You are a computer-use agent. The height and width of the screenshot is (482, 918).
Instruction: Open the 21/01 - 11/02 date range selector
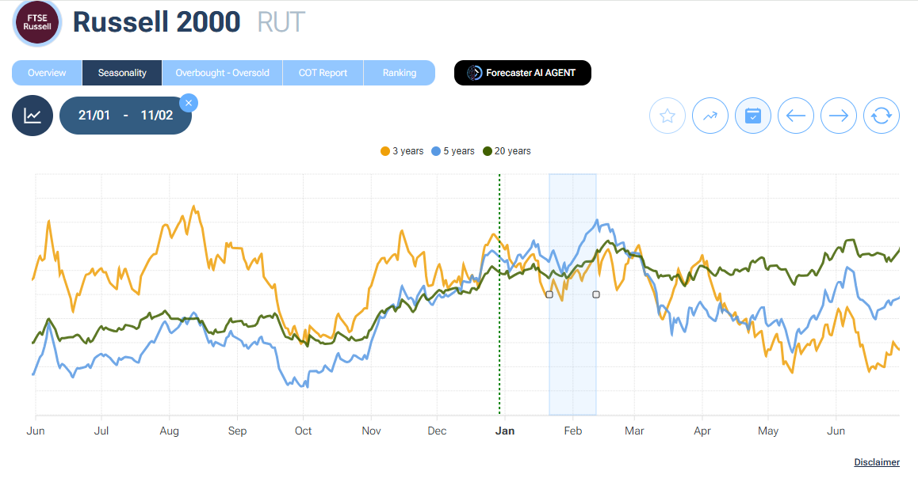pyautogui.click(x=125, y=116)
